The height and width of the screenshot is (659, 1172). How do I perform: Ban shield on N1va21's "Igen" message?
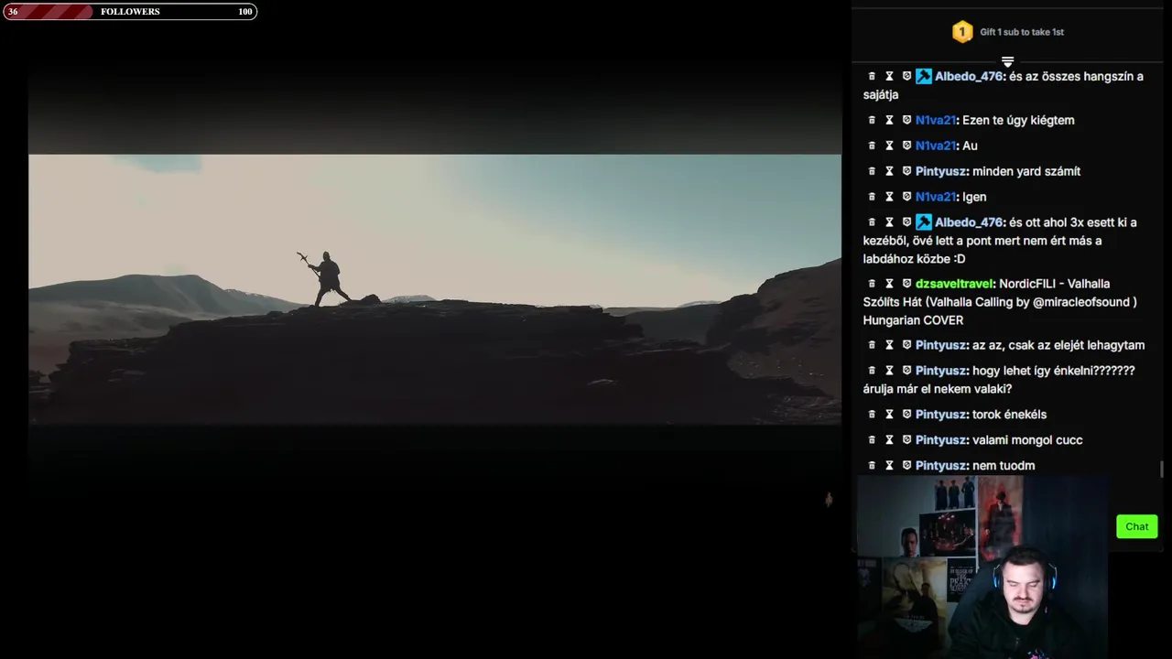(906, 197)
